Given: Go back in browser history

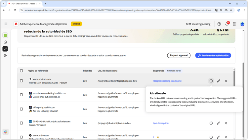Looking at the screenshot, I should (4, 10).
